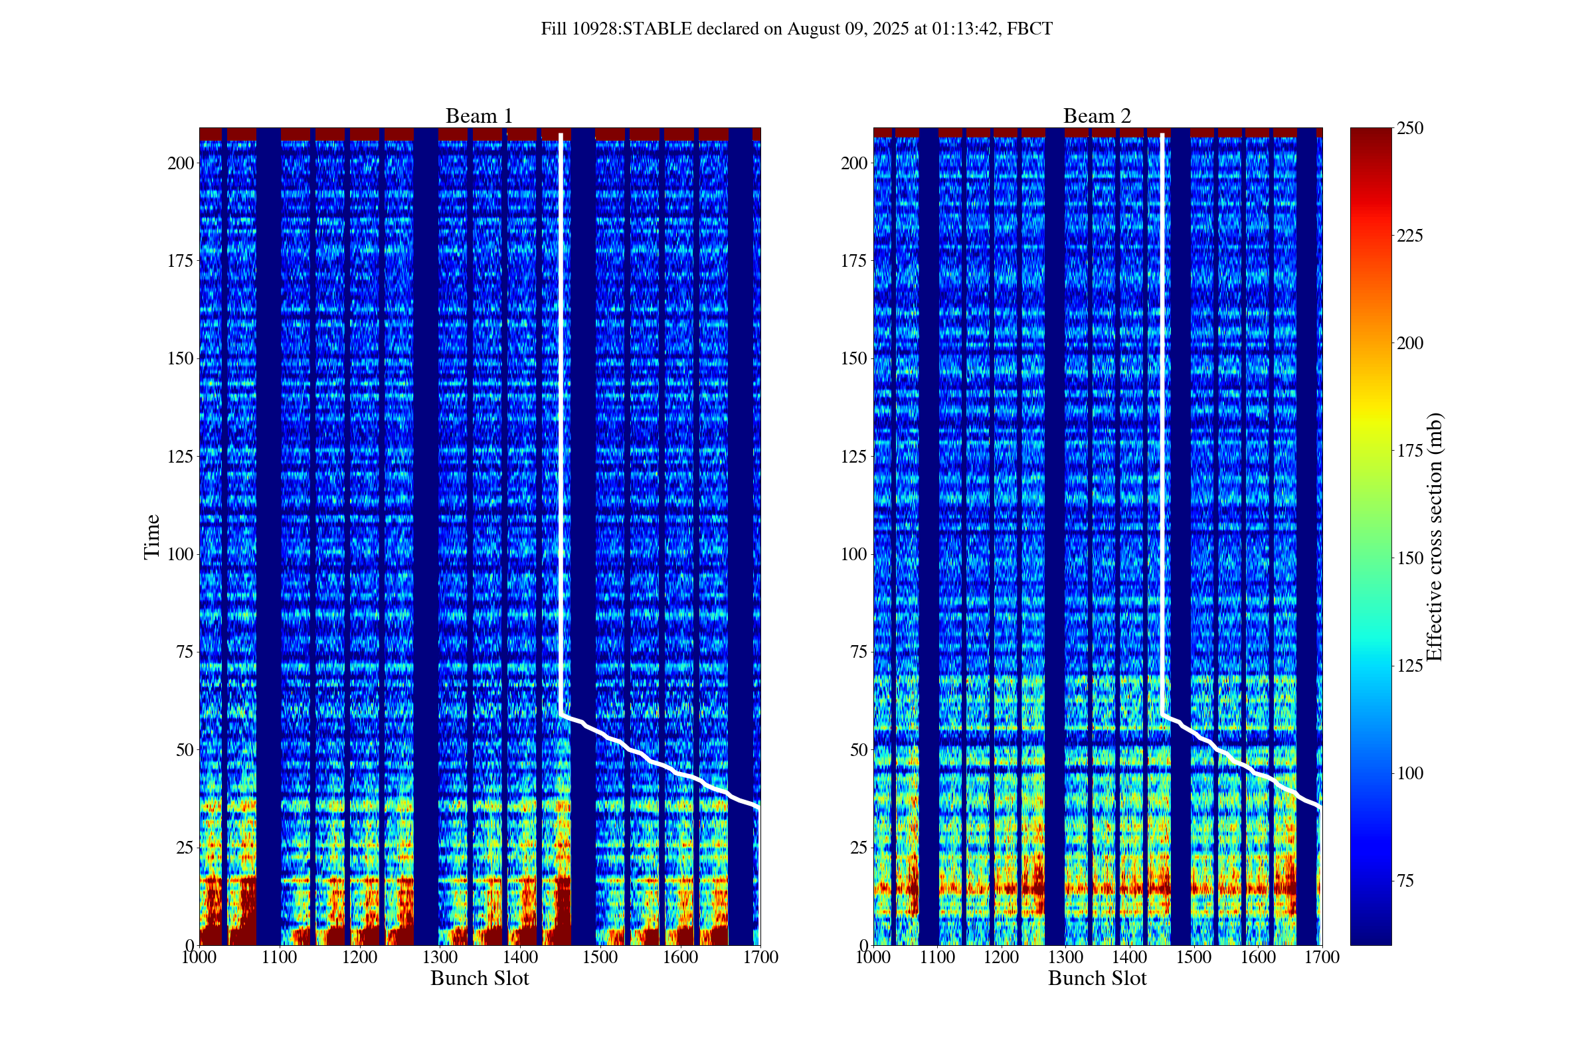
Task: Click Beam 1 Bunch Slot axis label
Action: 479,978
